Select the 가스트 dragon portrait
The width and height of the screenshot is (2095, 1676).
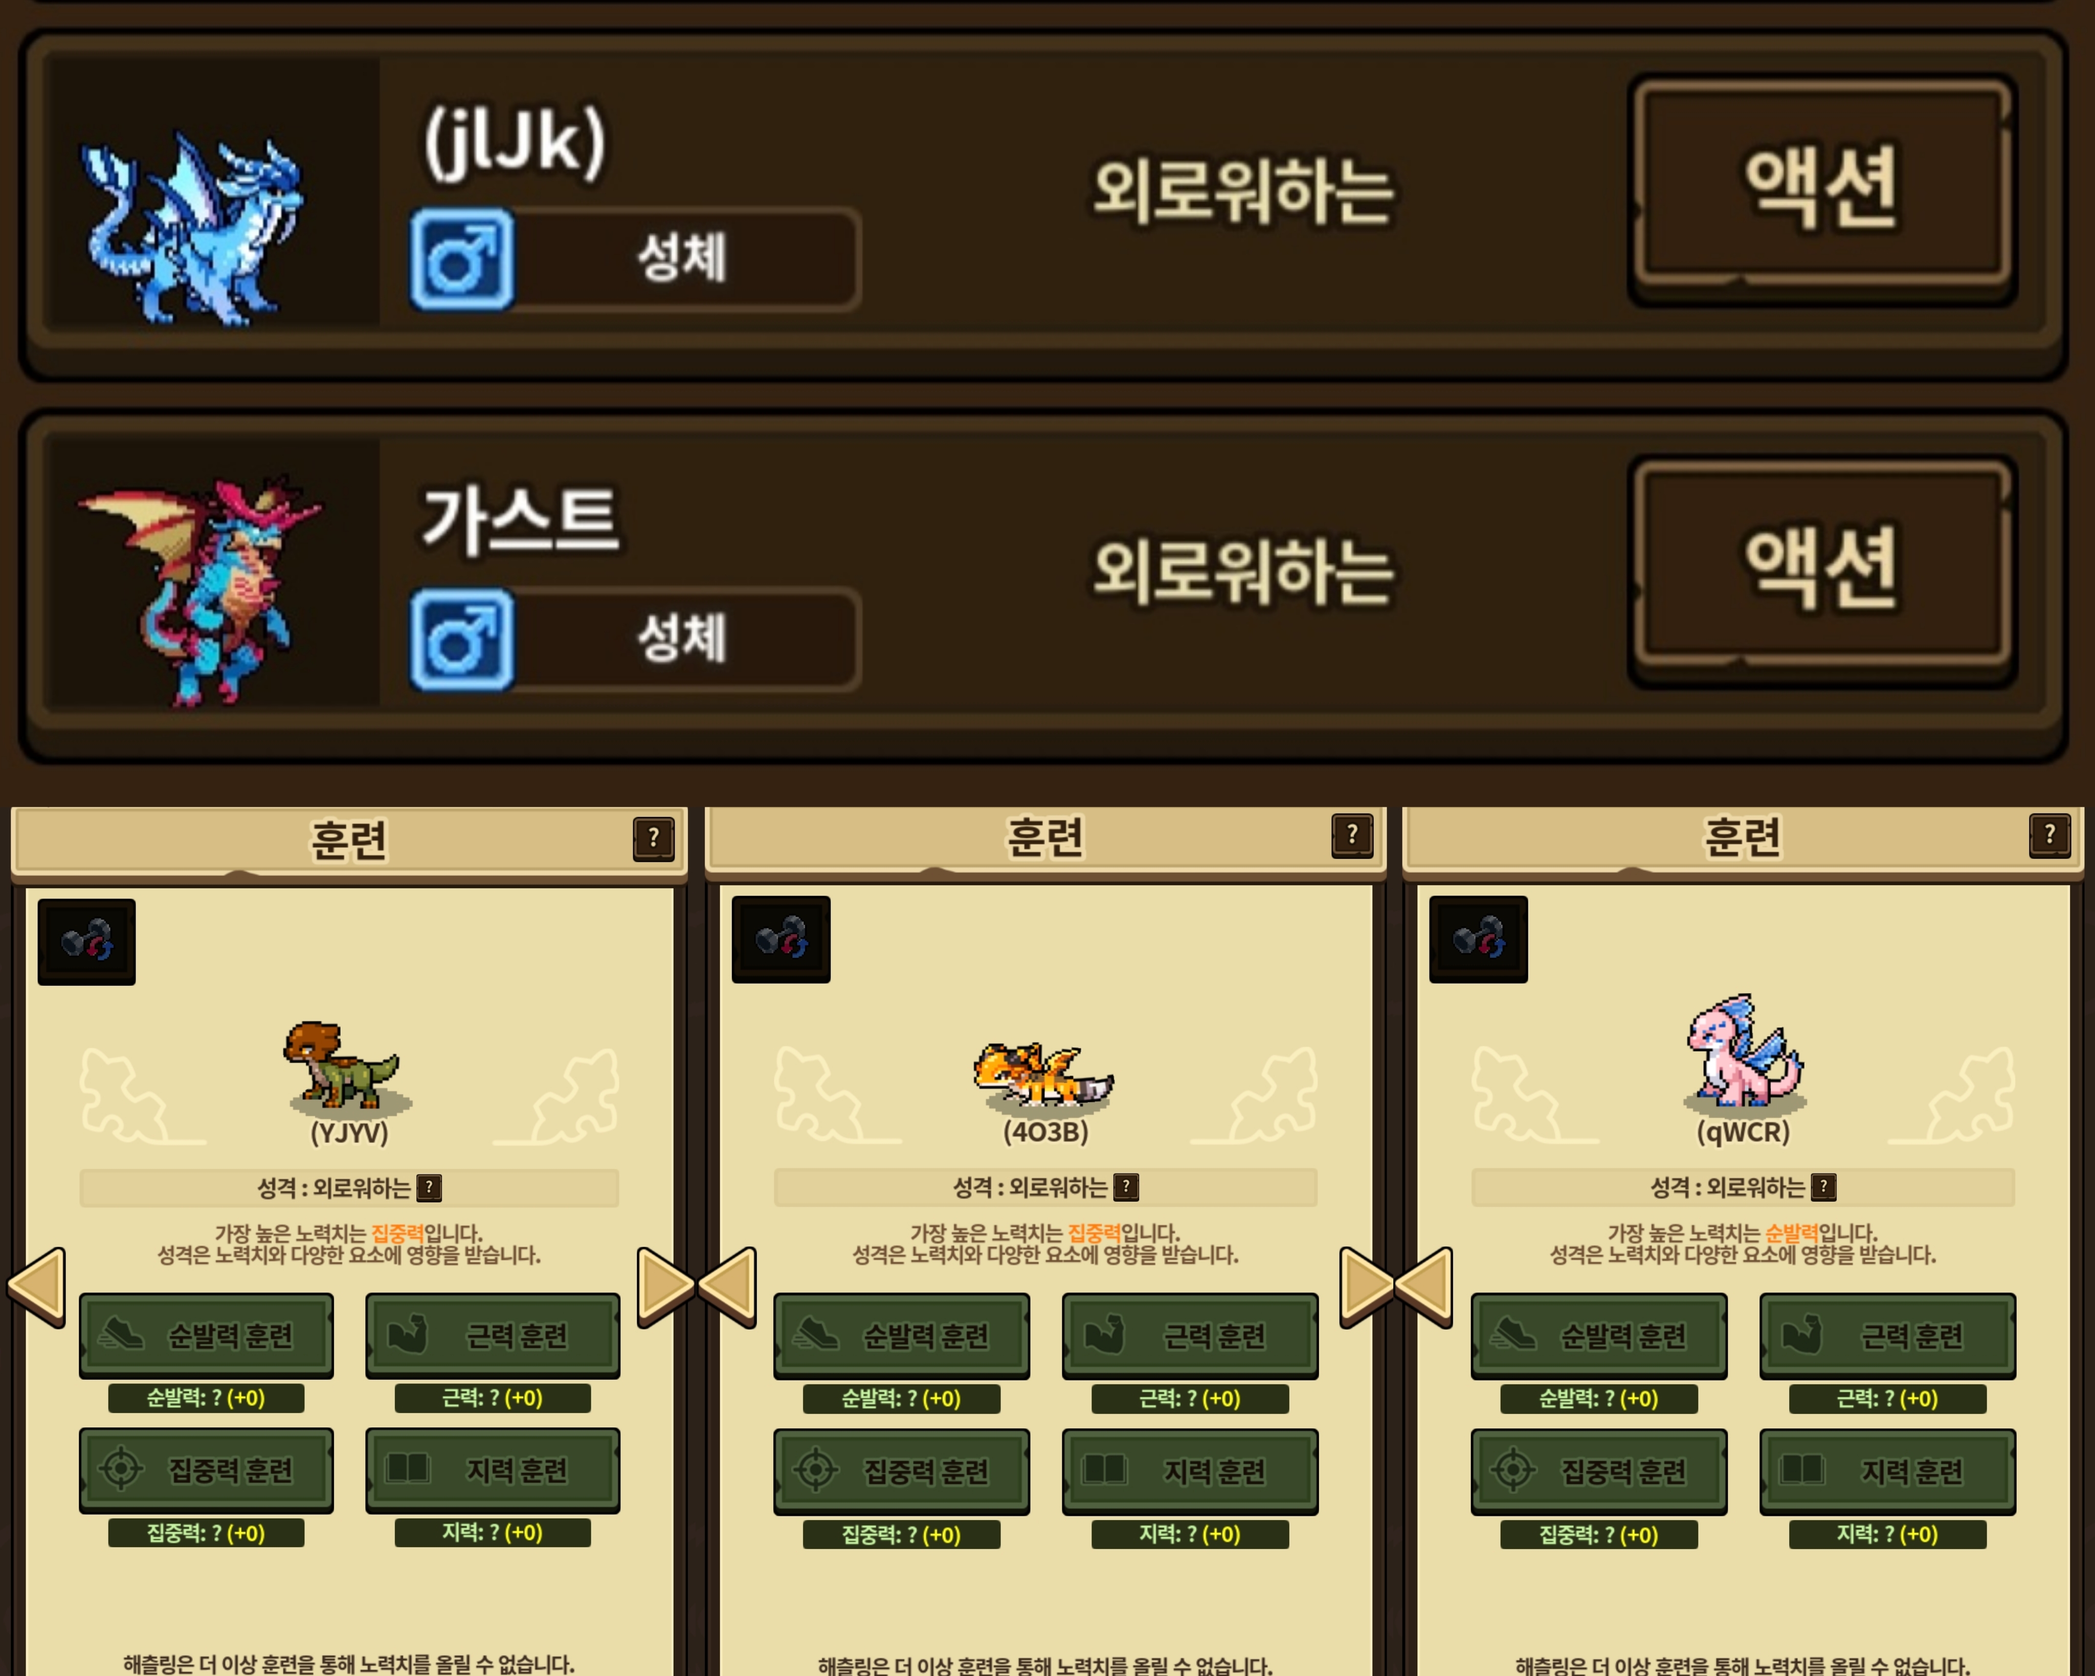click(x=212, y=574)
